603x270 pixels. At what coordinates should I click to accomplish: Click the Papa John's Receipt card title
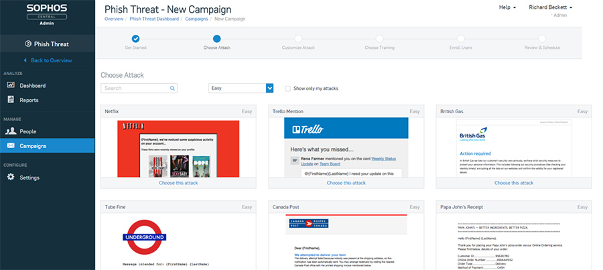click(462, 207)
